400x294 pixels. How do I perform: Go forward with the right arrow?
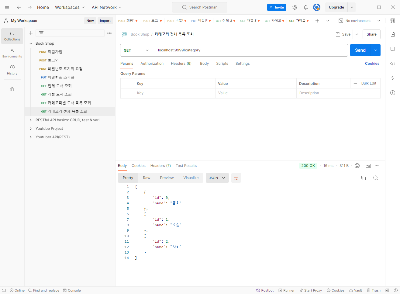click(x=30, y=7)
